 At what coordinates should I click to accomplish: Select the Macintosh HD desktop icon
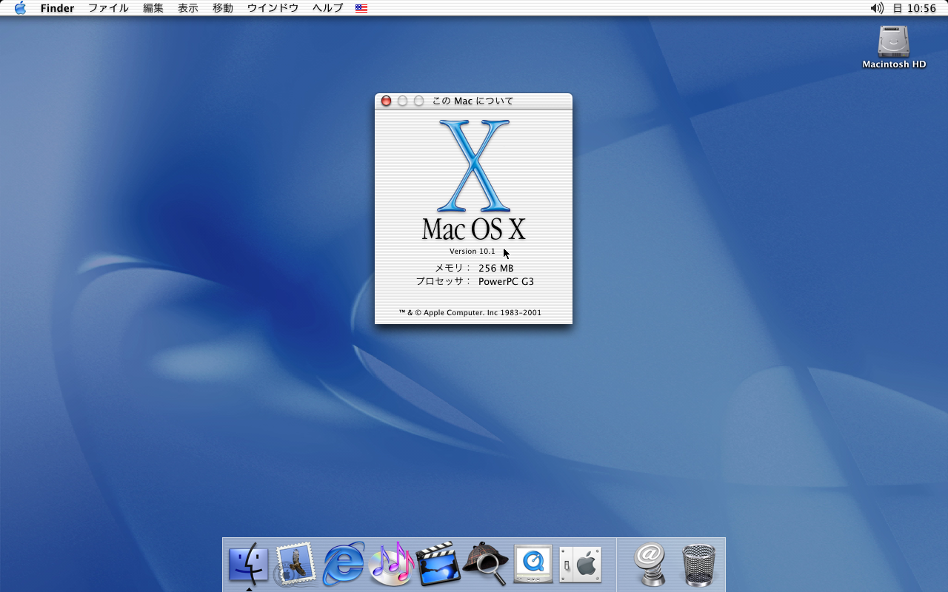pyautogui.click(x=894, y=47)
